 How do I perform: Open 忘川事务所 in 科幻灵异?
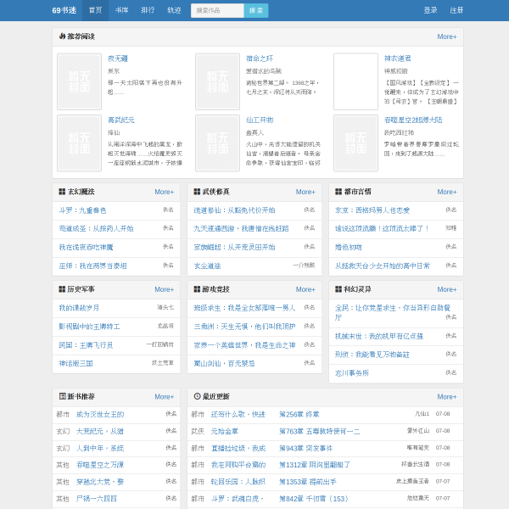[352, 373]
